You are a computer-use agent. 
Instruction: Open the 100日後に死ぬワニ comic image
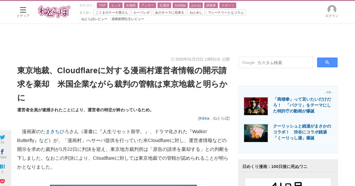(x=288, y=182)
